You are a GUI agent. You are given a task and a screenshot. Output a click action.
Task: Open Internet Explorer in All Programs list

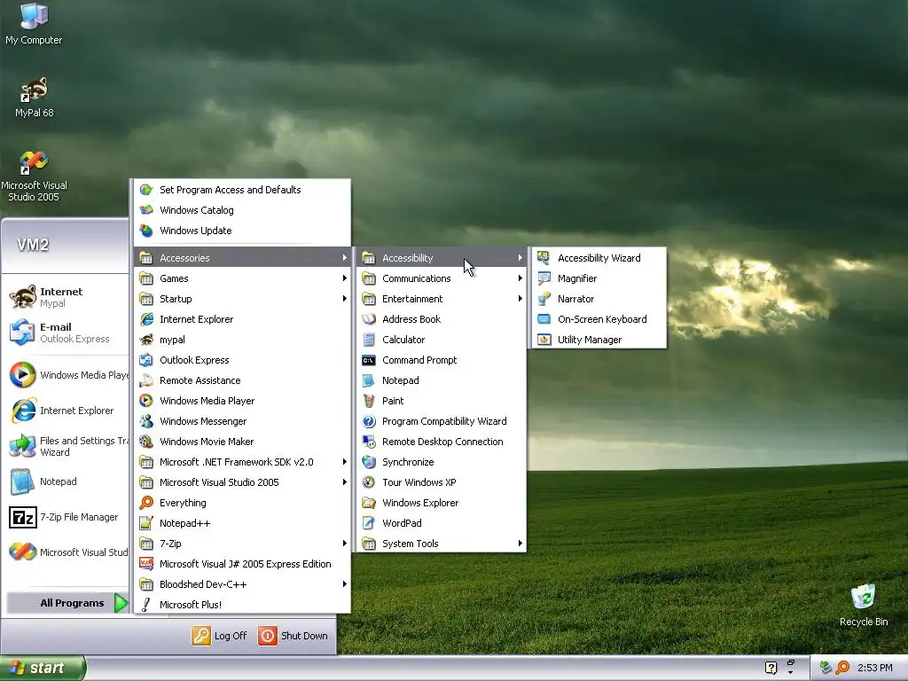coord(242,319)
